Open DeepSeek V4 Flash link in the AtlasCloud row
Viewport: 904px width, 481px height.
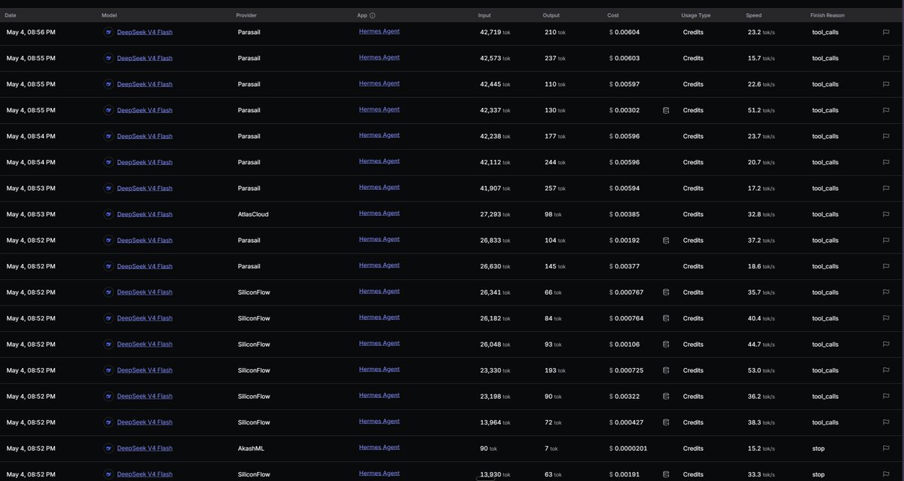pyautogui.click(x=145, y=214)
